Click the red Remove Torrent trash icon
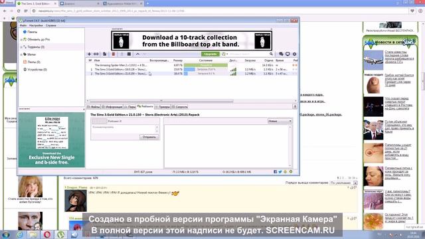 tap(114, 54)
